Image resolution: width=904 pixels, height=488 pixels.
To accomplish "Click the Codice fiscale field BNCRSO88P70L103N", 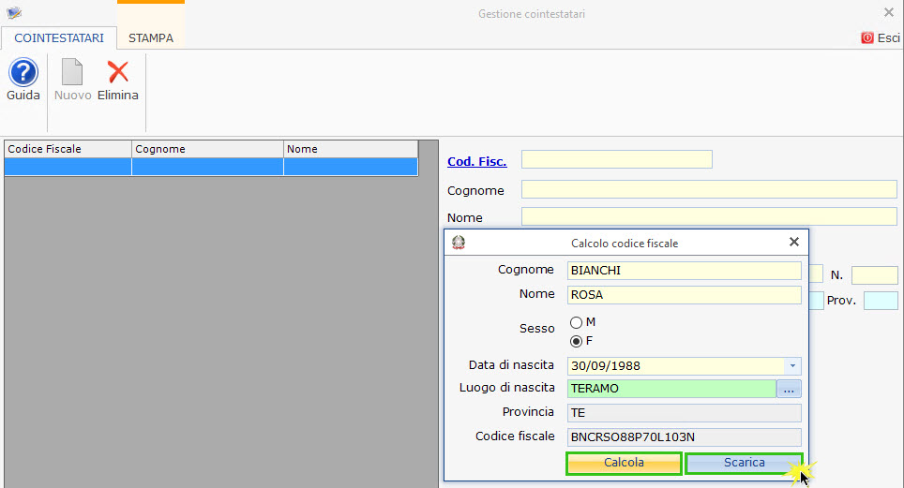I will 684,437.
